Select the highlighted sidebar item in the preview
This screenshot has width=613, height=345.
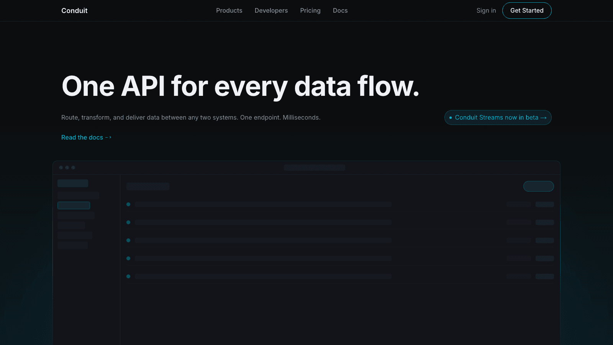coord(74,205)
